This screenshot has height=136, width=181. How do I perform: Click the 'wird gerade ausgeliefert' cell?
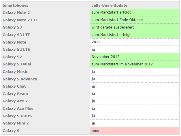tap(135, 27)
